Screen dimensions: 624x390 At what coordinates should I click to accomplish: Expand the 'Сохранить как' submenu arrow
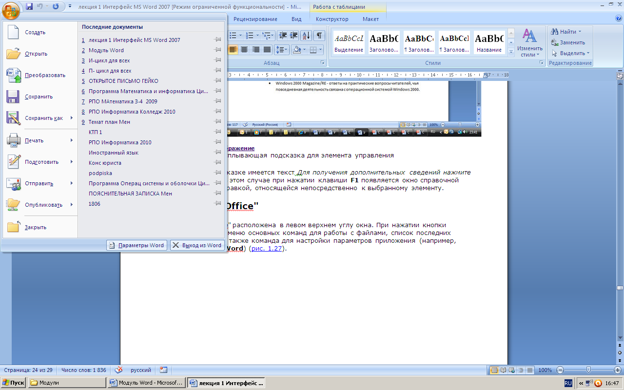(72, 118)
